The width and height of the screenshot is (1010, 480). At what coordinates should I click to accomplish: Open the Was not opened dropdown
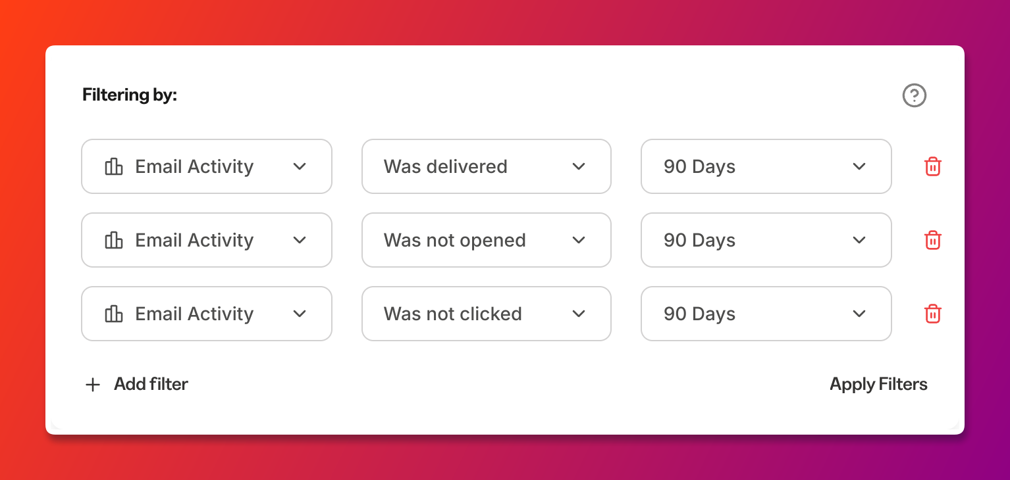point(487,240)
